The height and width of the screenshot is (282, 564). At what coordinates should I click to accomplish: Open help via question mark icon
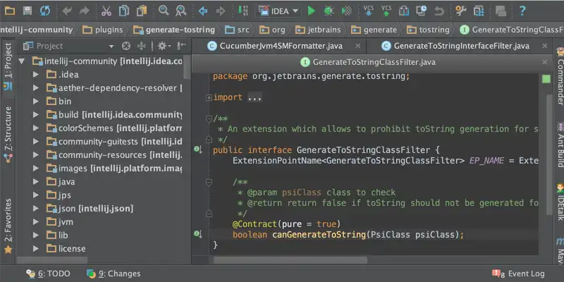coord(522,11)
